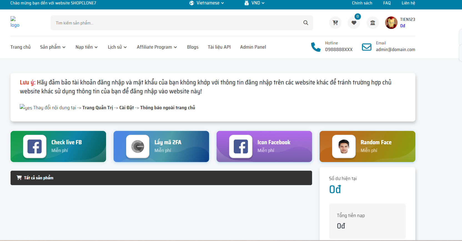The image size is (462, 241).
Task: Click the bank deposit icon
Action: (373, 23)
